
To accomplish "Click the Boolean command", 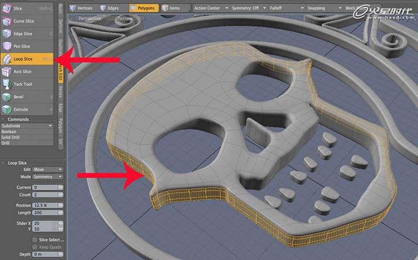I will pyautogui.click(x=27, y=132).
